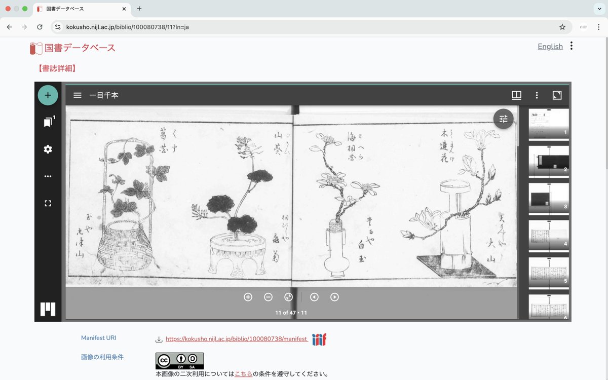
Task: Open the manifest URL link
Action: 237,339
